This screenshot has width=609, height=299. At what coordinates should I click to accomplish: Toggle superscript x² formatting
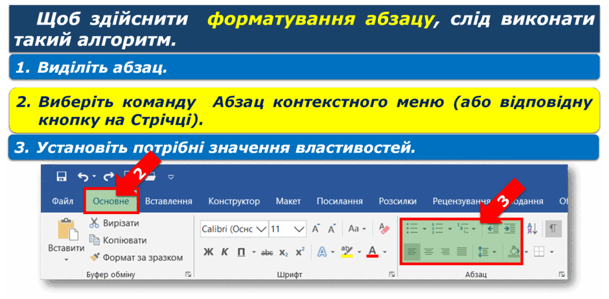300,252
